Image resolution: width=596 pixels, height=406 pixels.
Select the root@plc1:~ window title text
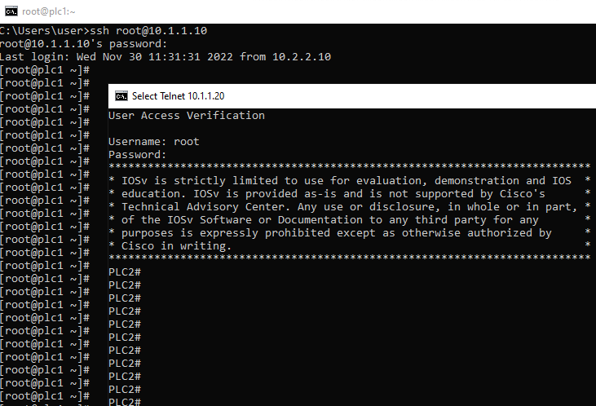49,11
